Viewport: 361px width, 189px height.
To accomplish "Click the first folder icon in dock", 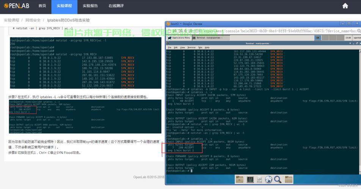I will pyautogui.click(x=239, y=180).
